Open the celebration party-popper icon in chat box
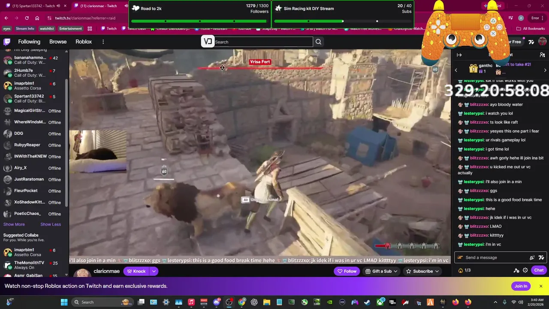The height and width of the screenshot is (309, 549). click(x=532, y=257)
